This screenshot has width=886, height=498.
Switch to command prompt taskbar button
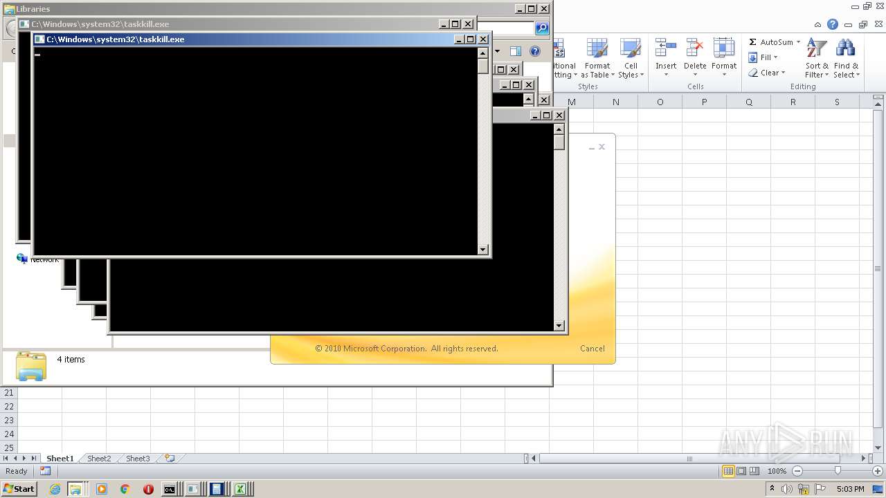(170, 489)
